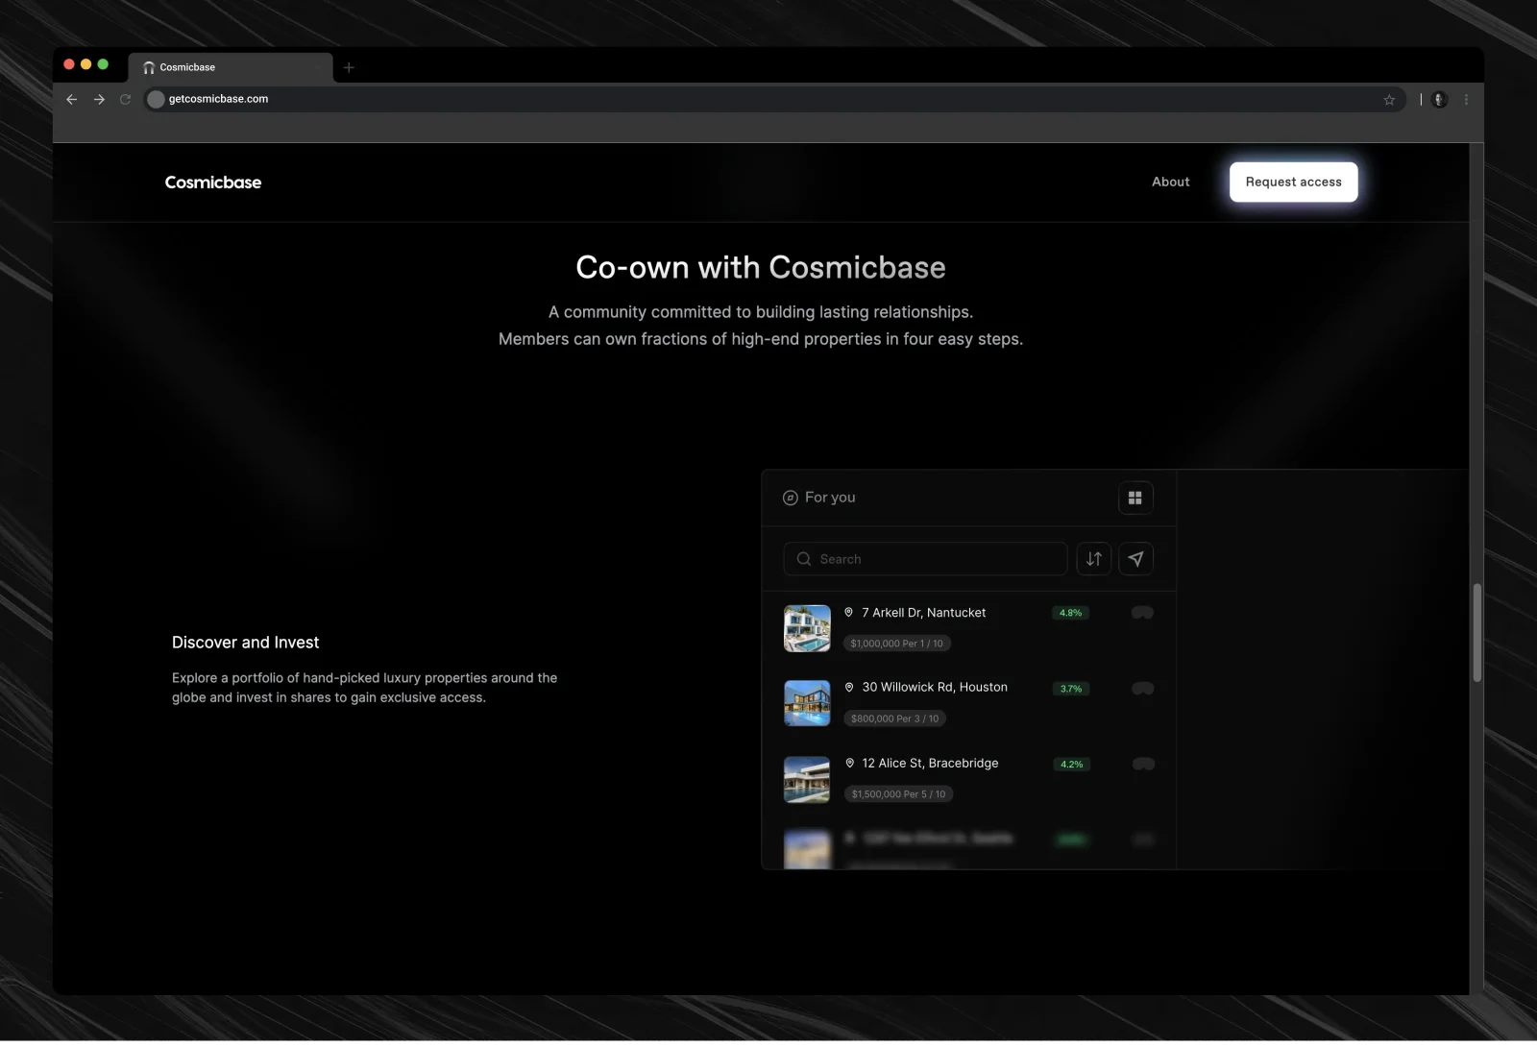Click the page vertical scrollbar thumb
The width and height of the screenshot is (1537, 1047).
[1476, 633]
